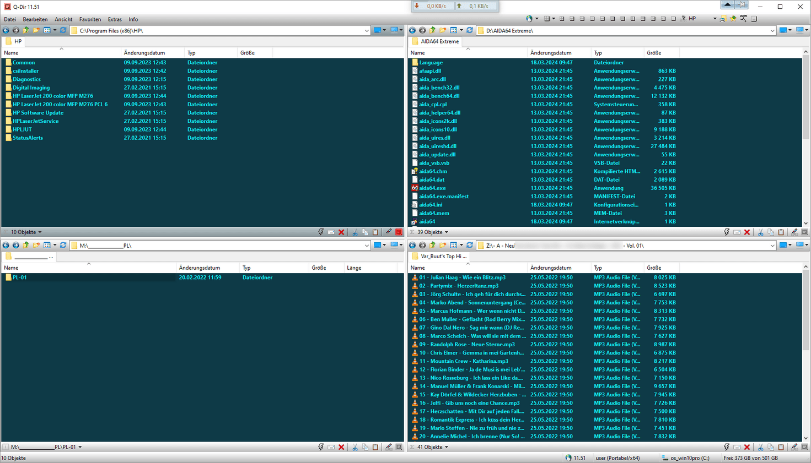Toggle the sum symbol in 41 Objekte status bar
This screenshot has width=811, height=463.
[412, 447]
